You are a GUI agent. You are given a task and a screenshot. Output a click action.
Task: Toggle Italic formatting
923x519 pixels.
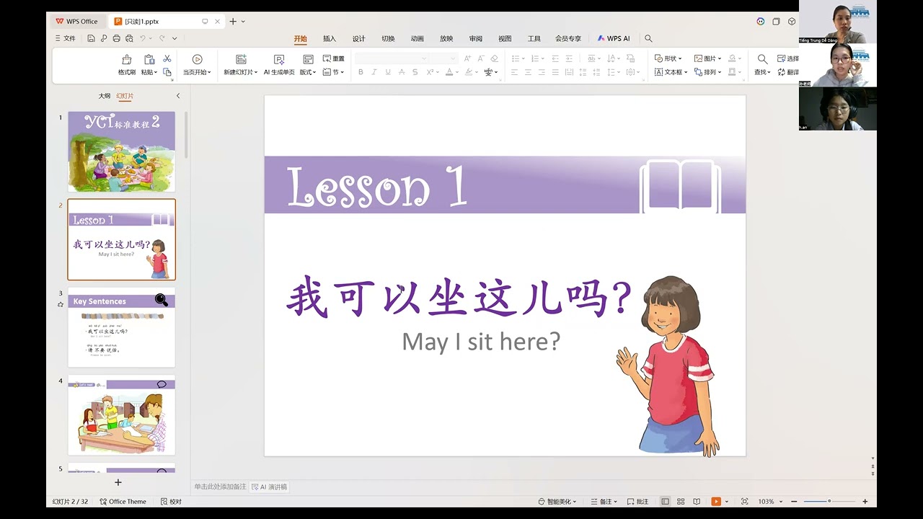pyautogui.click(x=374, y=72)
